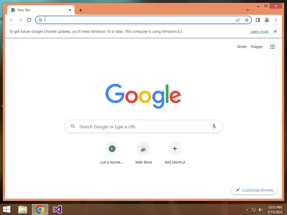Click the Chrome taskbar icon
Viewport: 287px width, 215px height.
40,209
